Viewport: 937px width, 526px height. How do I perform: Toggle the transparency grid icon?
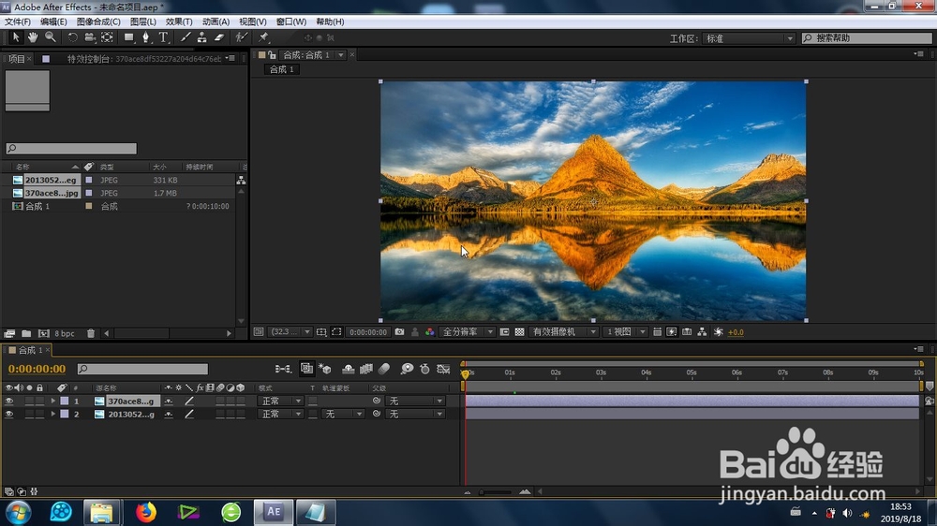[x=519, y=332]
